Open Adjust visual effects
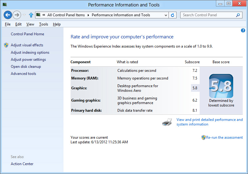This screenshot has height=174, width=248. click(27, 45)
